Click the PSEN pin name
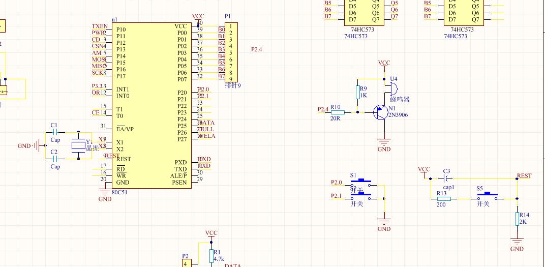Screen dimensions: 545x267 pos(179,183)
